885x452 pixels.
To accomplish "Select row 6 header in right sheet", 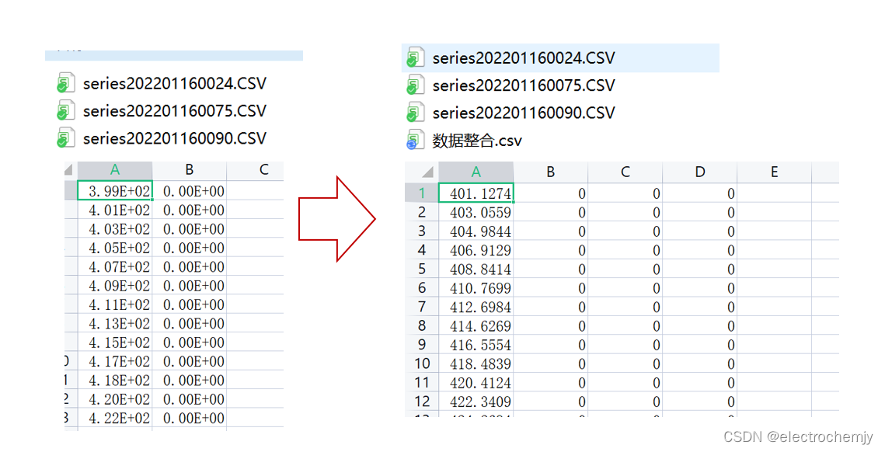I will tap(422, 288).
